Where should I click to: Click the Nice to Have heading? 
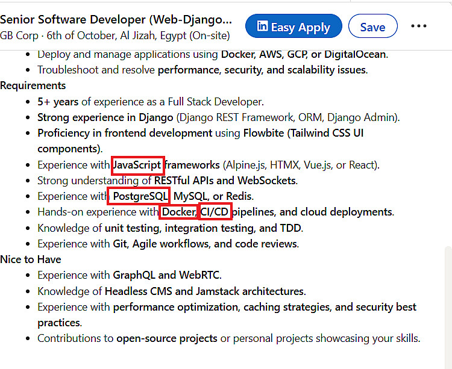(x=31, y=259)
